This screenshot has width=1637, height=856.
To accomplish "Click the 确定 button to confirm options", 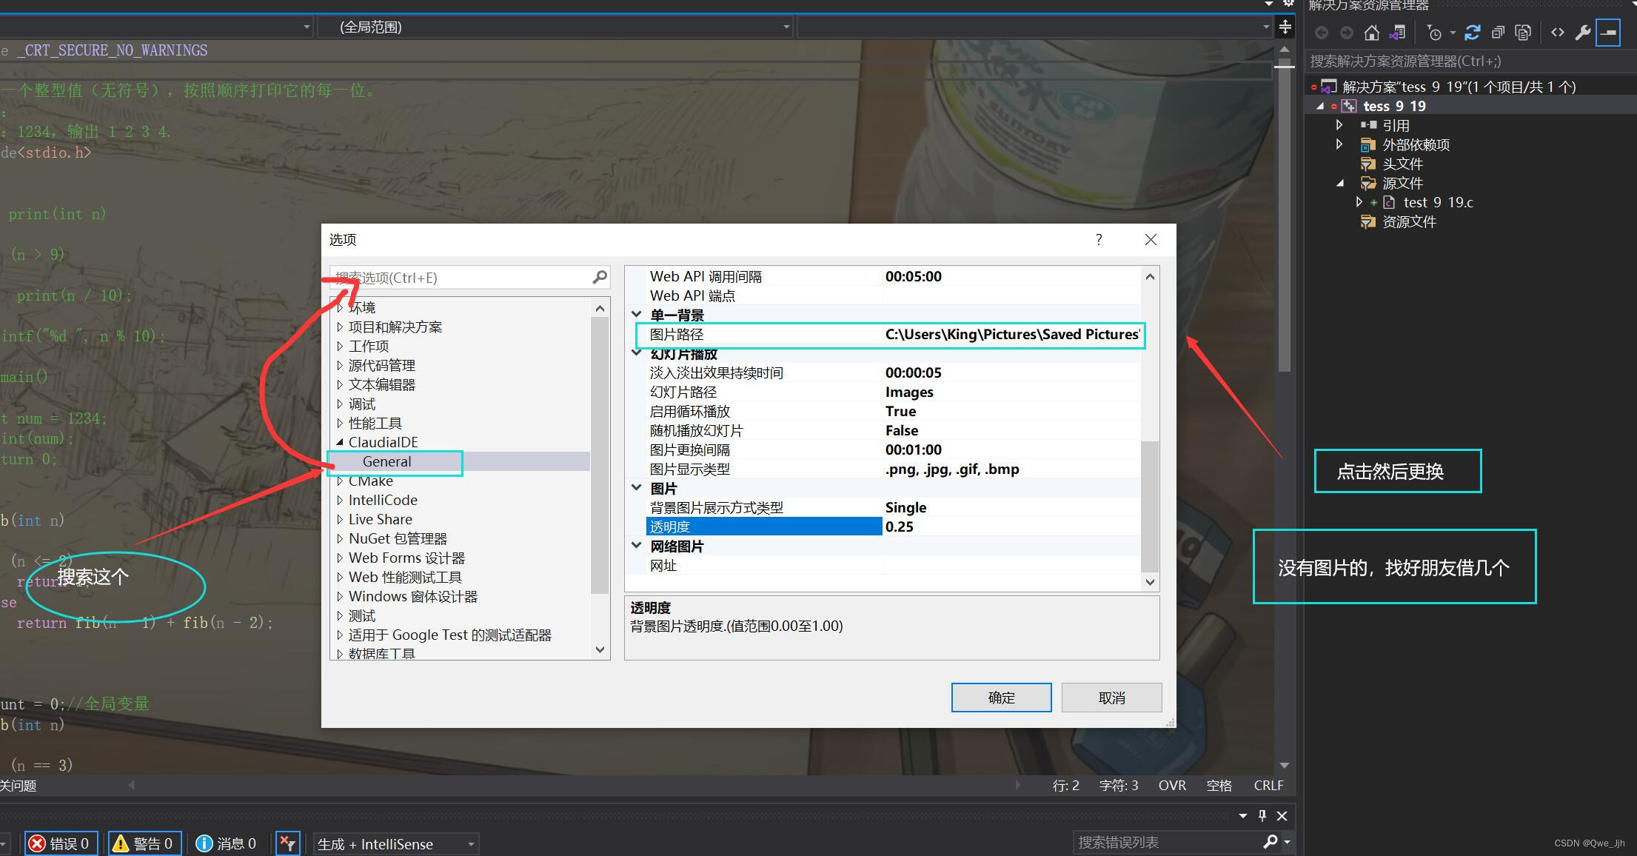I will [x=1001, y=697].
